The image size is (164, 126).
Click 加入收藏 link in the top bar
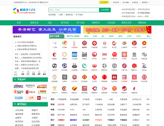(126, 3)
